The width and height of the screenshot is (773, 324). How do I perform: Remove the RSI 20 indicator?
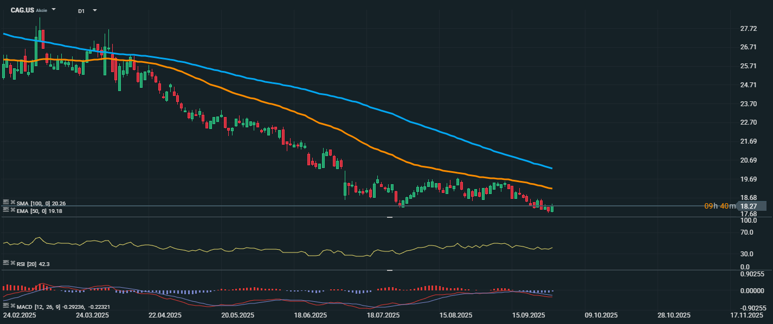(12, 262)
